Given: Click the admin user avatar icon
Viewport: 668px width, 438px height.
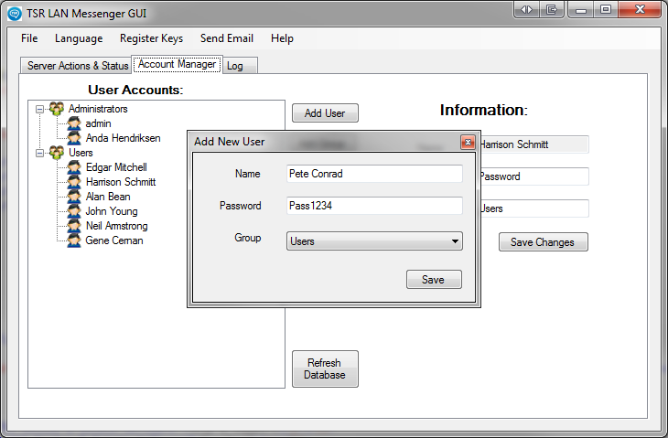Looking at the screenshot, I should click(74, 123).
